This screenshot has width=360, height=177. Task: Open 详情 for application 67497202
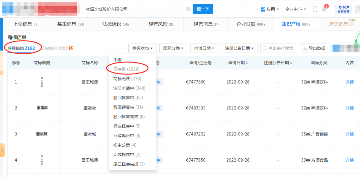tap(349, 134)
